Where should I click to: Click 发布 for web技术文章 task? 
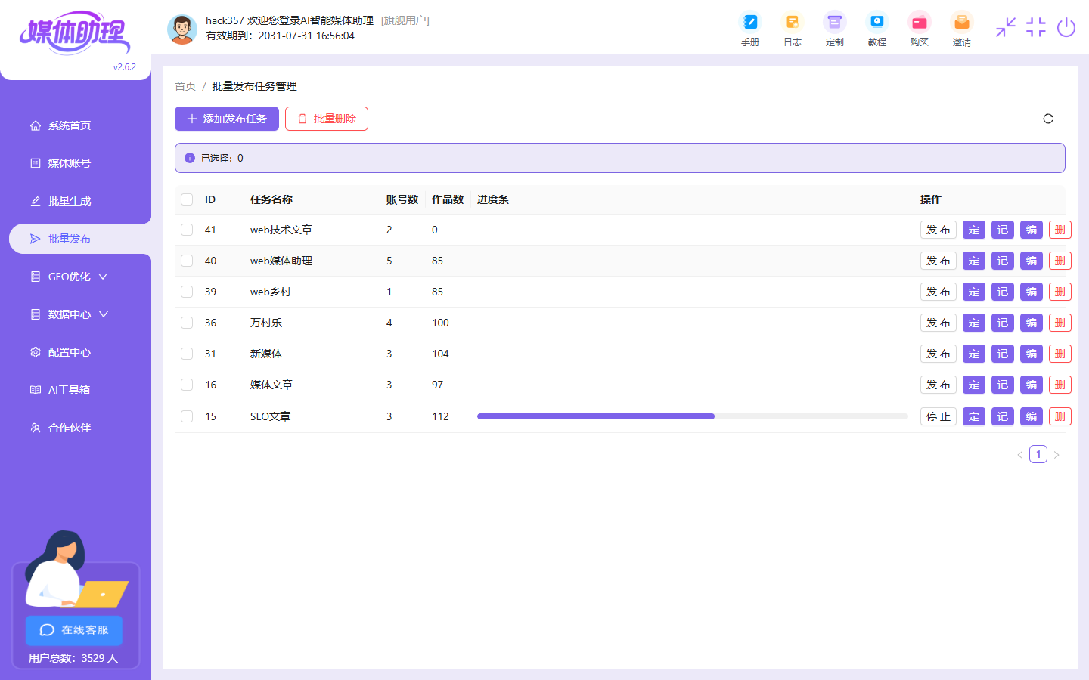pos(939,230)
